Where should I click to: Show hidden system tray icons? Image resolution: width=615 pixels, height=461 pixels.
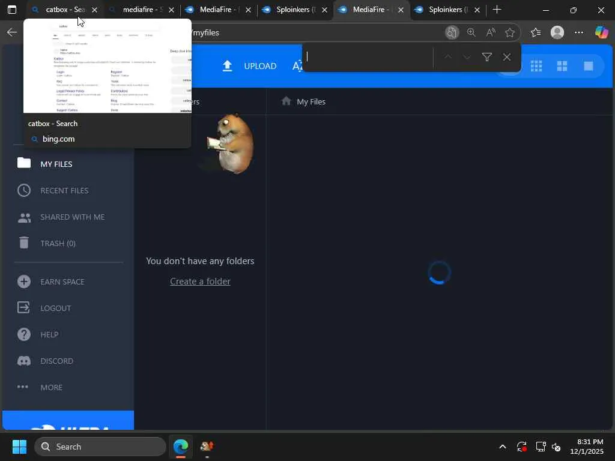pos(503,447)
